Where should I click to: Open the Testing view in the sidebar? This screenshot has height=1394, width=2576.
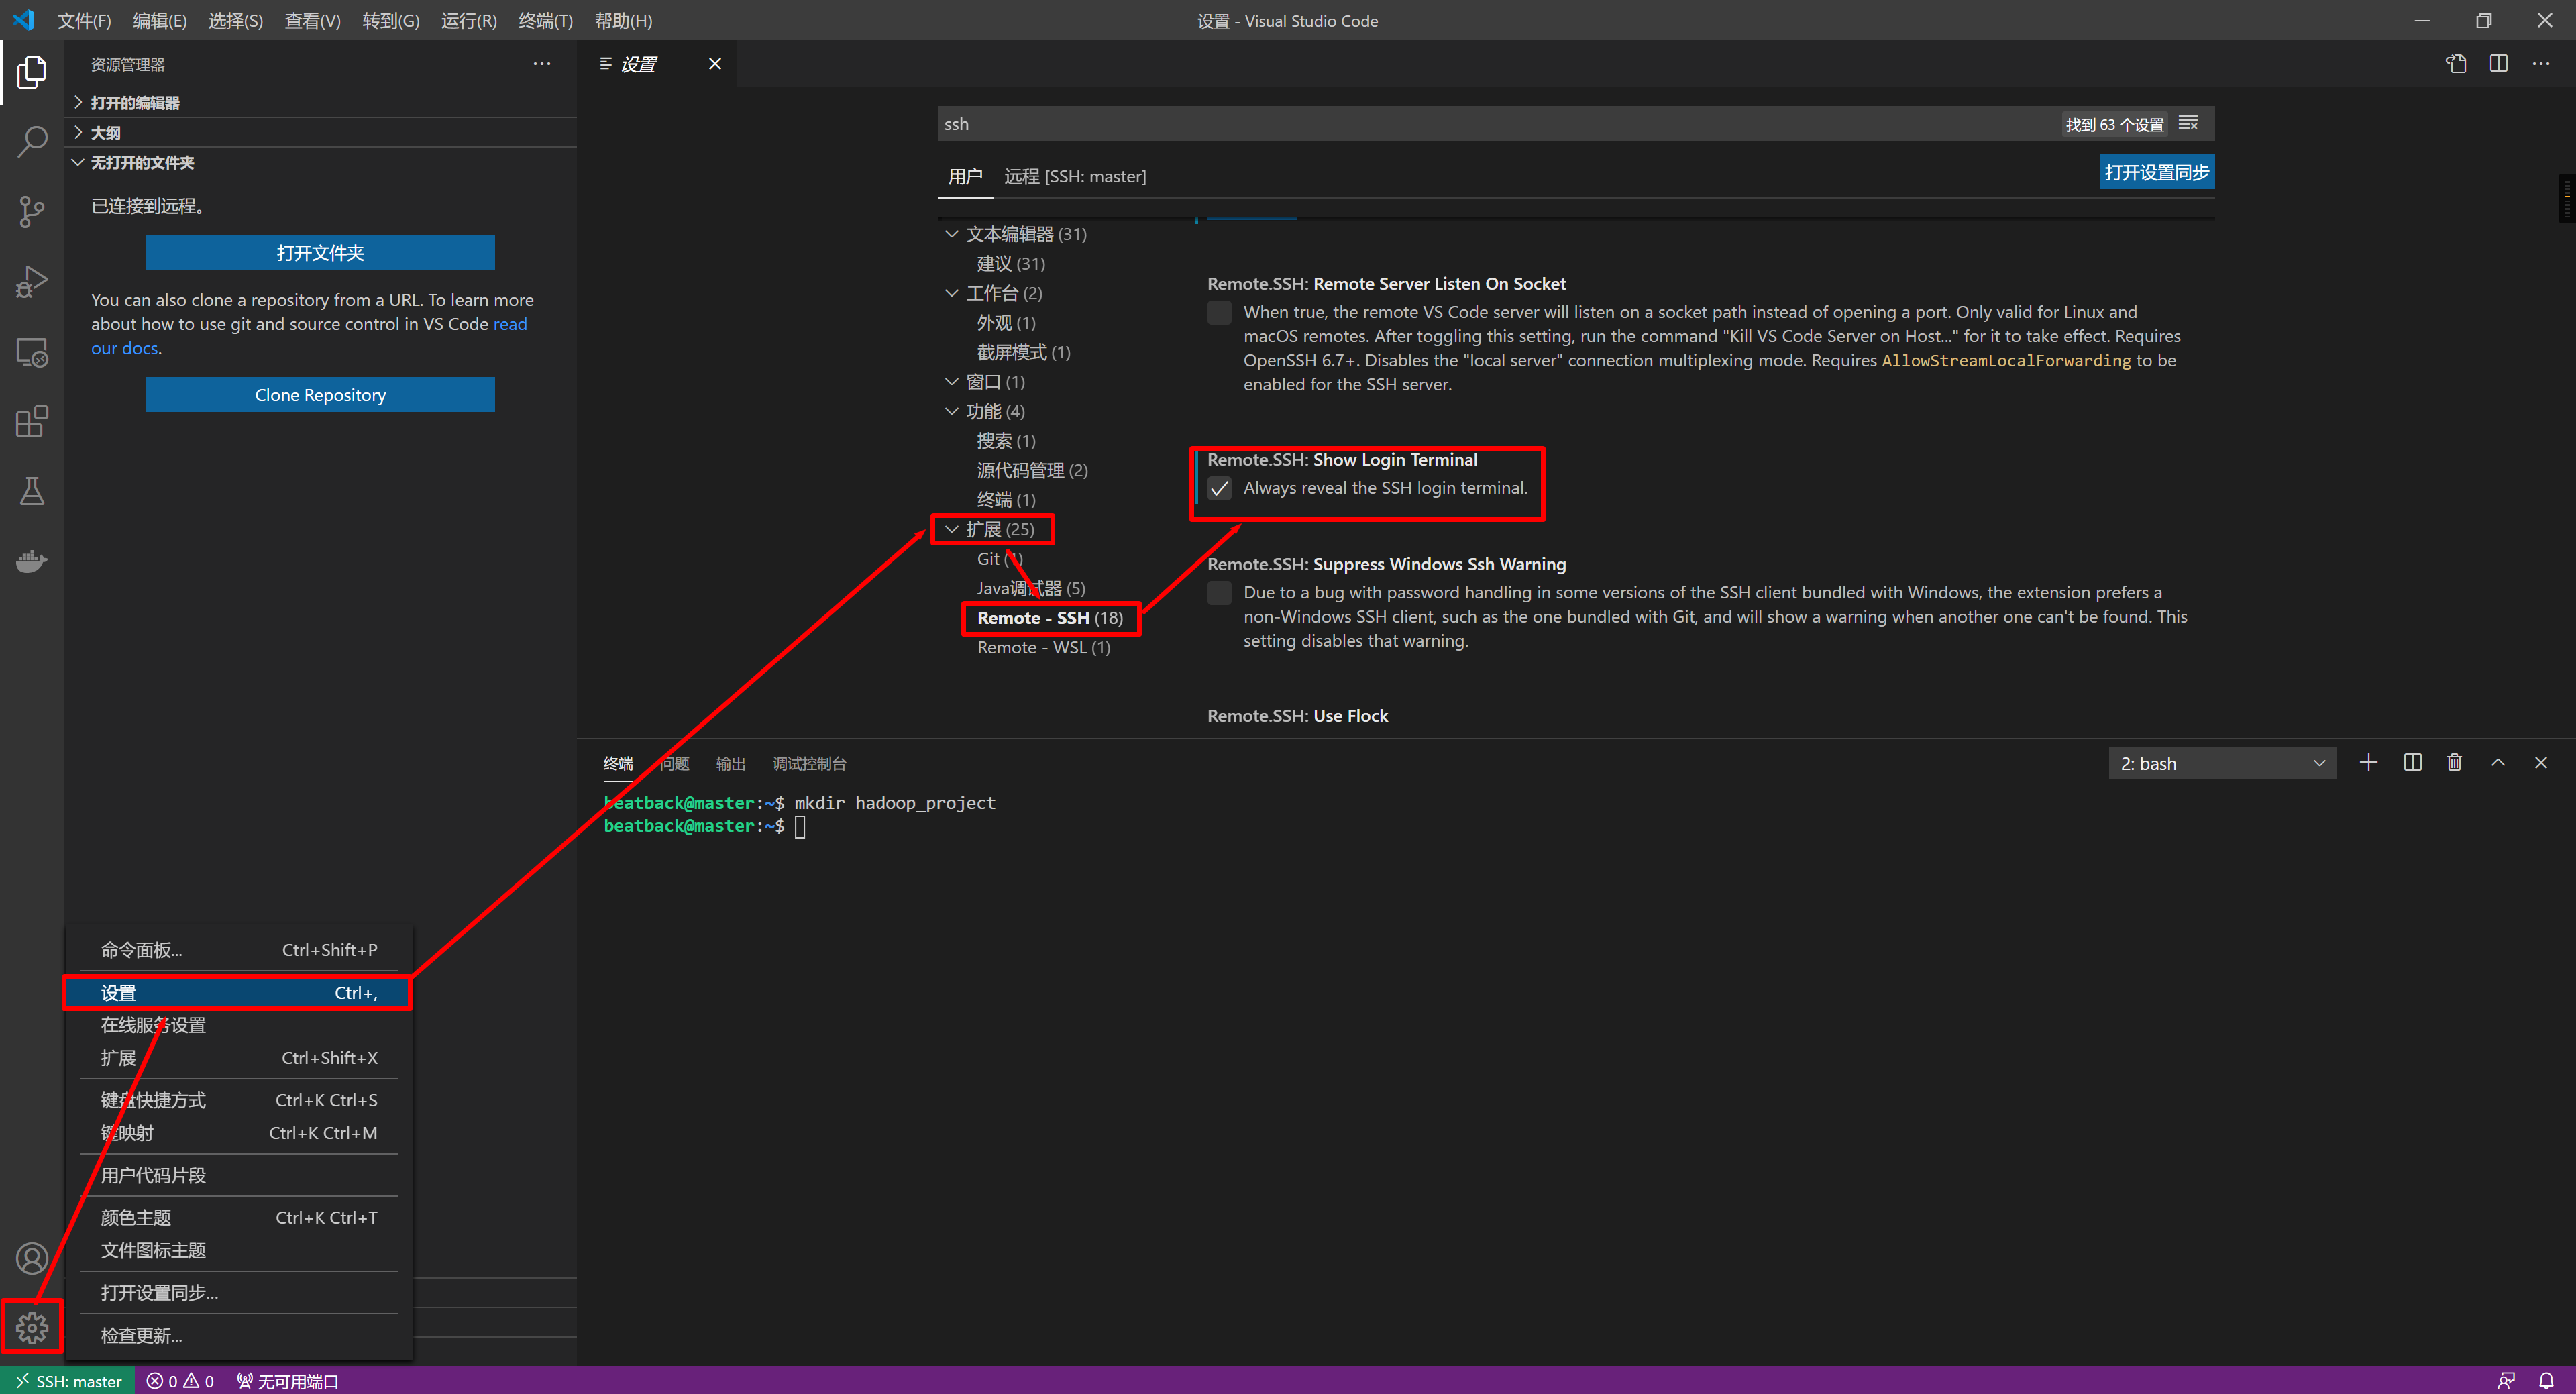point(32,490)
